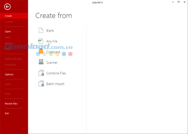Click the Batch Import arrow pages icon
This screenshot has width=188, height=134.
(x=41, y=83)
